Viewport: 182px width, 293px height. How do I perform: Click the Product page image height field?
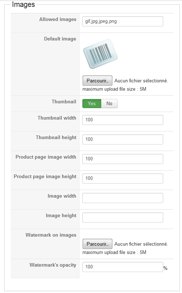pos(122,178)
